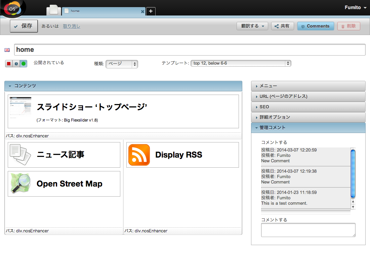The image size is (370, 267).
Task: Click the 公開されている status text
Action: pyautogui.click(x=49, y=63)
